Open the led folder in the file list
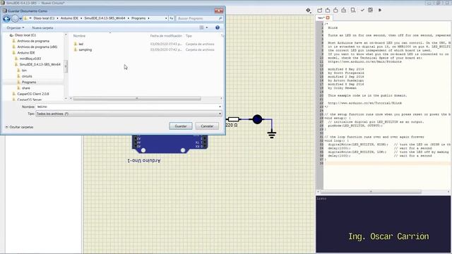 coord(81,44)
